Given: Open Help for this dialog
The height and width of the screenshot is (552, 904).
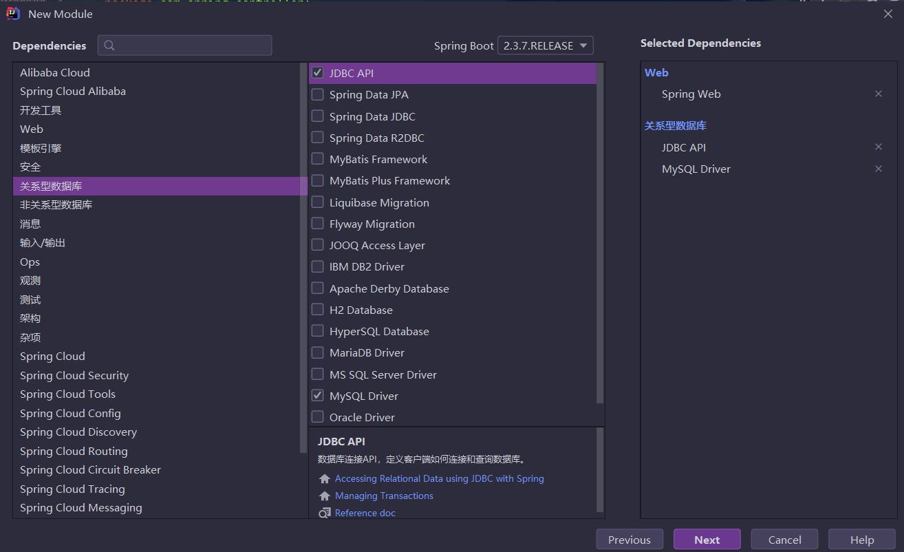Looking at the screenshot, I should (x=862, y=540).
